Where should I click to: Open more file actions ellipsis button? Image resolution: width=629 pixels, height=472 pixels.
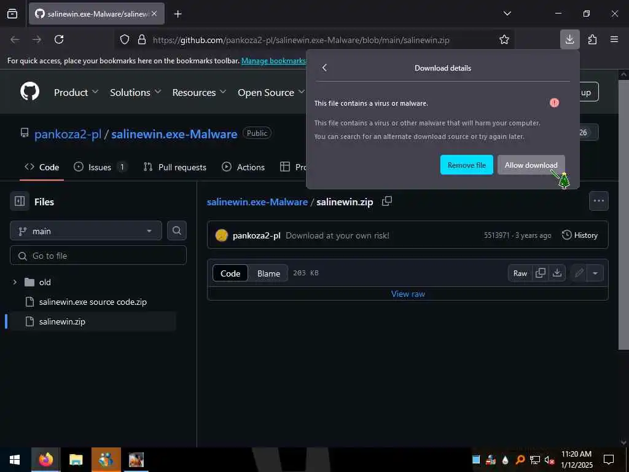point(598,201)
